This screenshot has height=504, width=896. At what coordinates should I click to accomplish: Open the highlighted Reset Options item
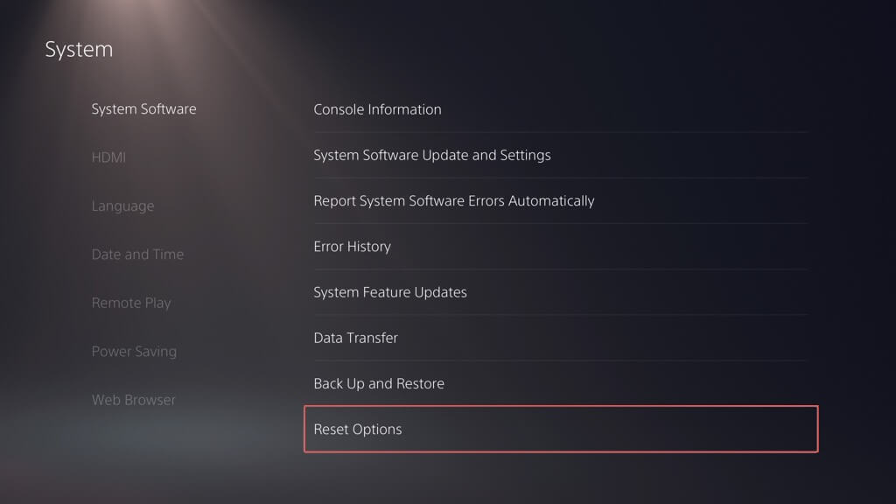358,430
